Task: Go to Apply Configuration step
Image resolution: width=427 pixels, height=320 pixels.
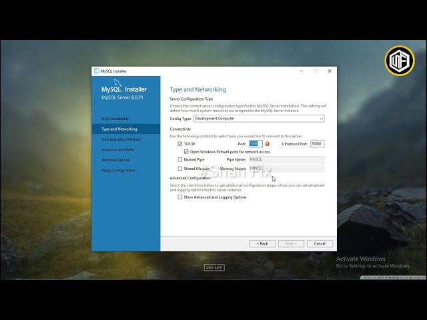Action: pyautogui.click(x=118, y=171)
